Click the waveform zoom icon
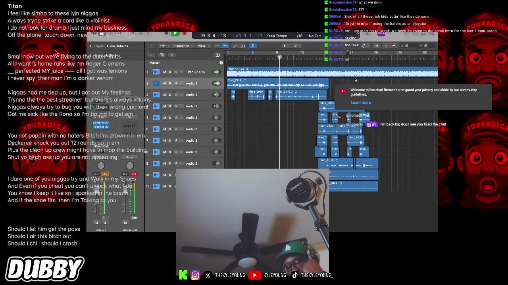The height and width of the screenshot is (285, 508). (x=376, y=46)
